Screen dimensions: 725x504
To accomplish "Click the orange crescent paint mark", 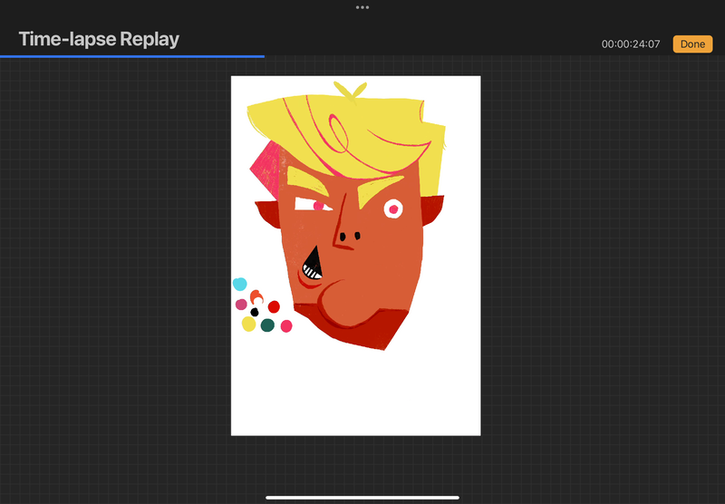I will point(256,296).
